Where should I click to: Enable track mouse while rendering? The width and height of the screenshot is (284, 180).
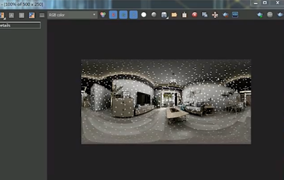[x=215, y=15]
